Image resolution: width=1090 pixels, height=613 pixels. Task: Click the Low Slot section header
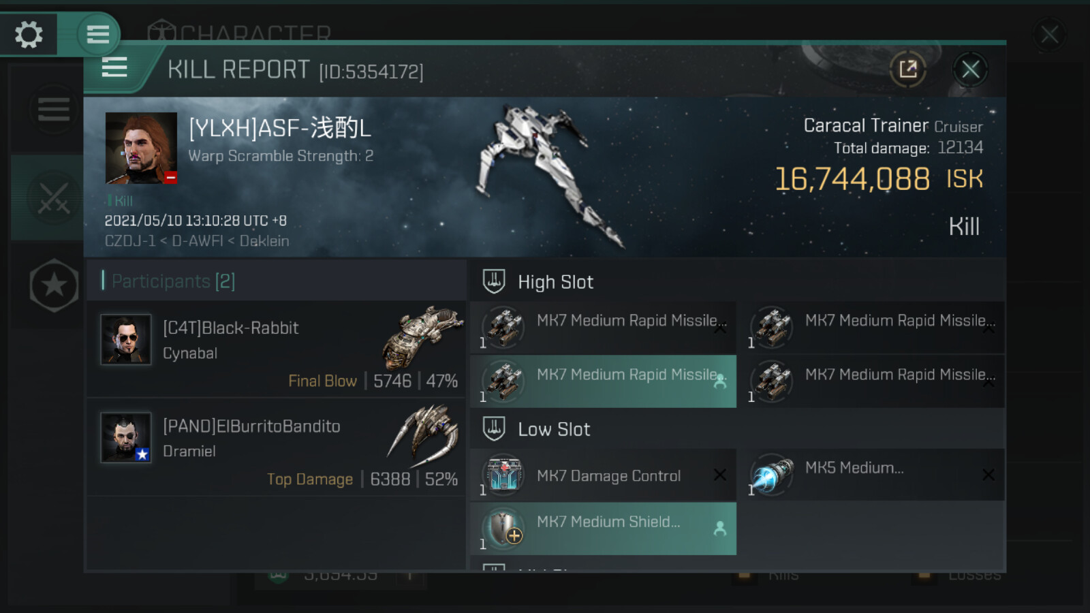coord(554,429)
